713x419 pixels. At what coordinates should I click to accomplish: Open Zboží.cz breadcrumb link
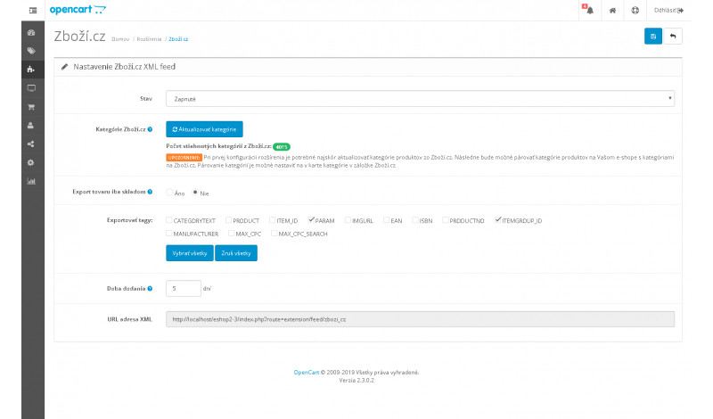pos(178,39)
